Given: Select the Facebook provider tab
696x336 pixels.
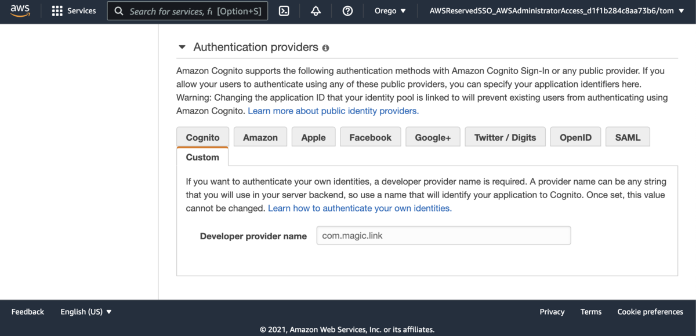Looking at the screenshot, I should (370, 137).
